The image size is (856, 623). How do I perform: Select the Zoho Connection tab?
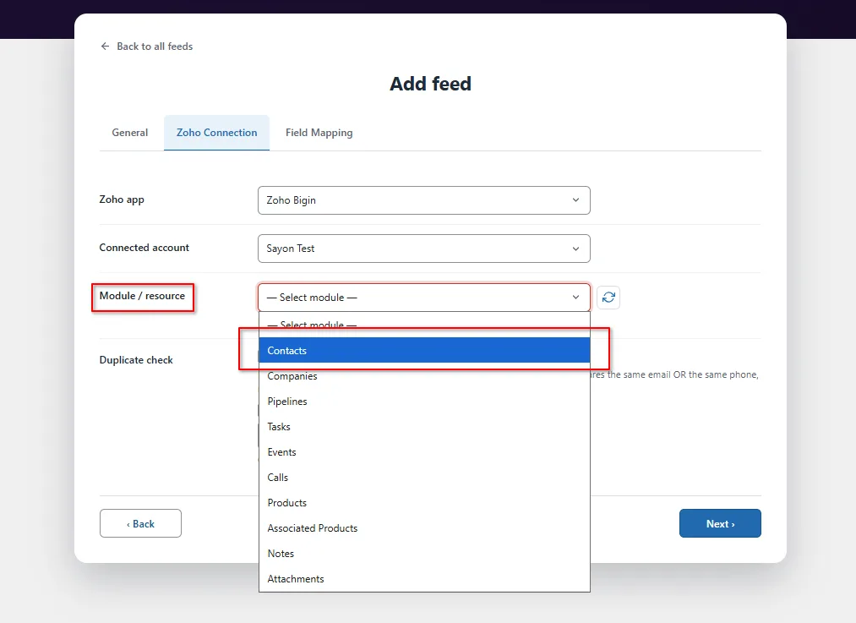pos(216,133)
